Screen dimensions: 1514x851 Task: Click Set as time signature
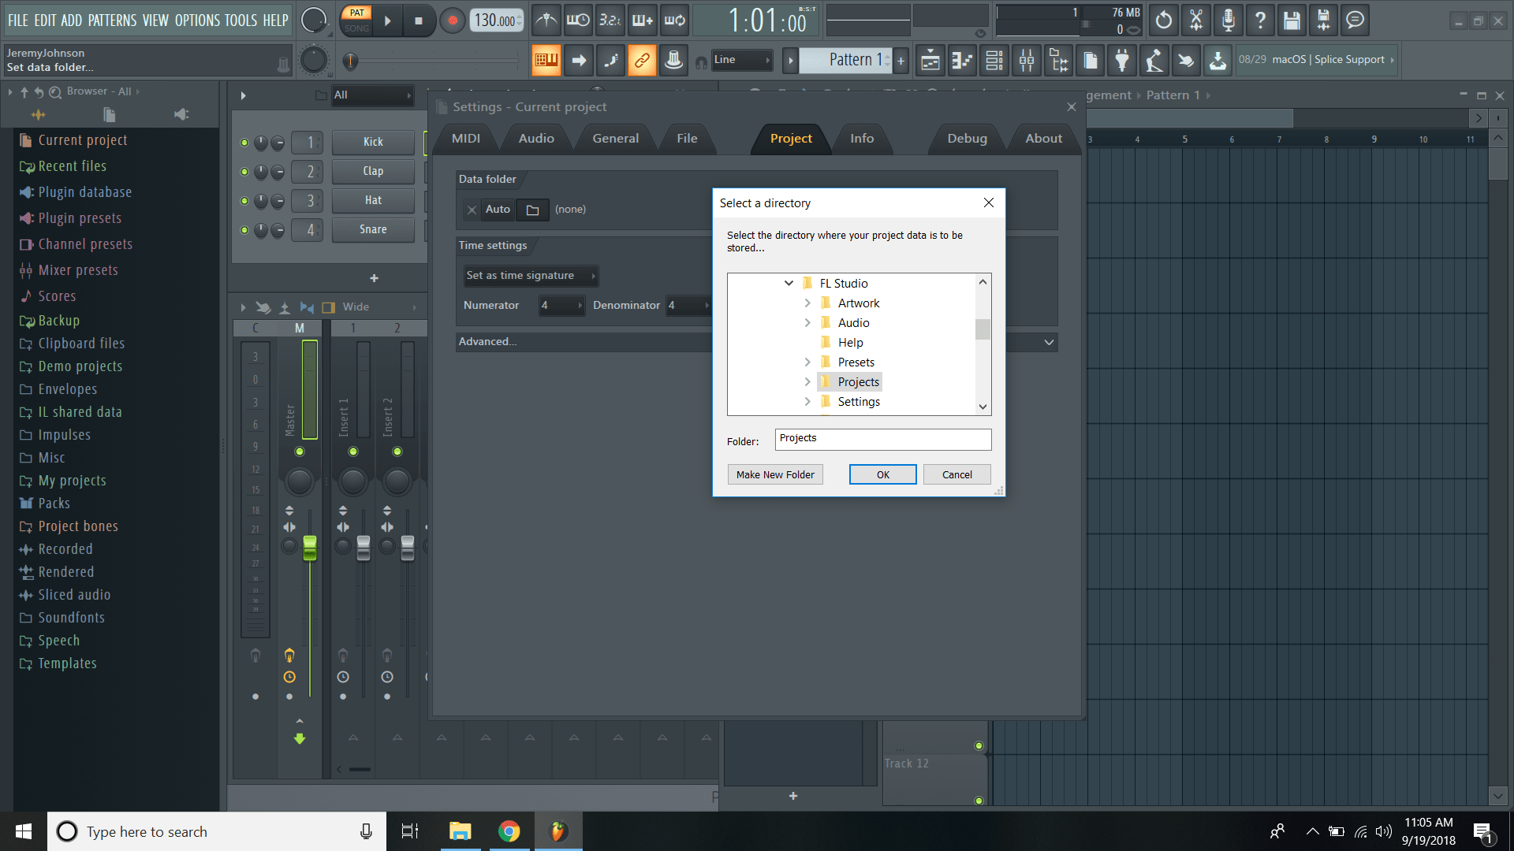pos(524,275)
